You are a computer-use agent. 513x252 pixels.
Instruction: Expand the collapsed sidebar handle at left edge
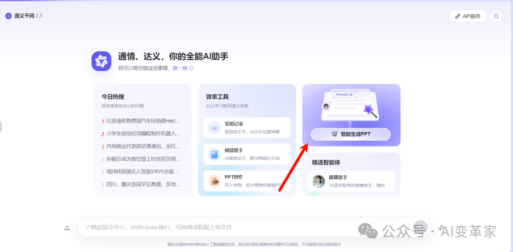(x=1, y=126)
